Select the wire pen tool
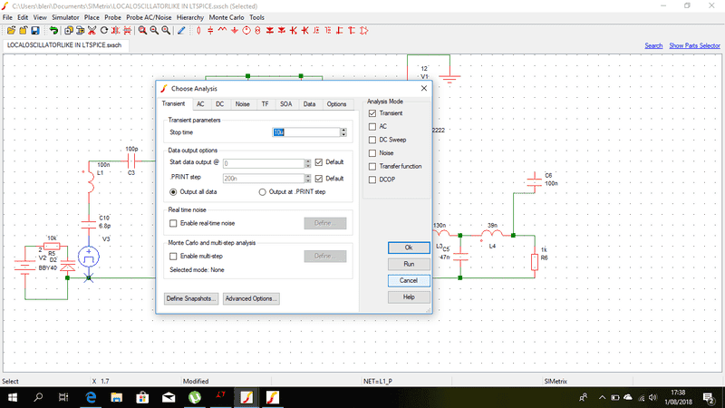Viewport: 725px width, 408px height. 181,30
